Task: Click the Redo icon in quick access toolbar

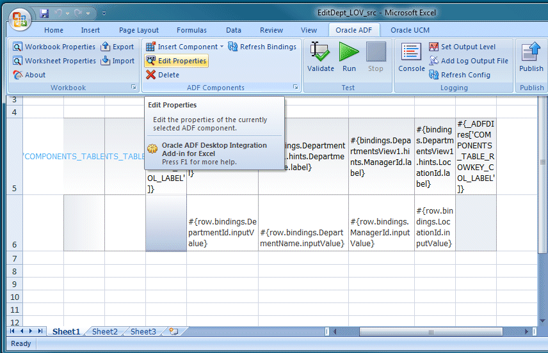Action: [x=78, y=13]
